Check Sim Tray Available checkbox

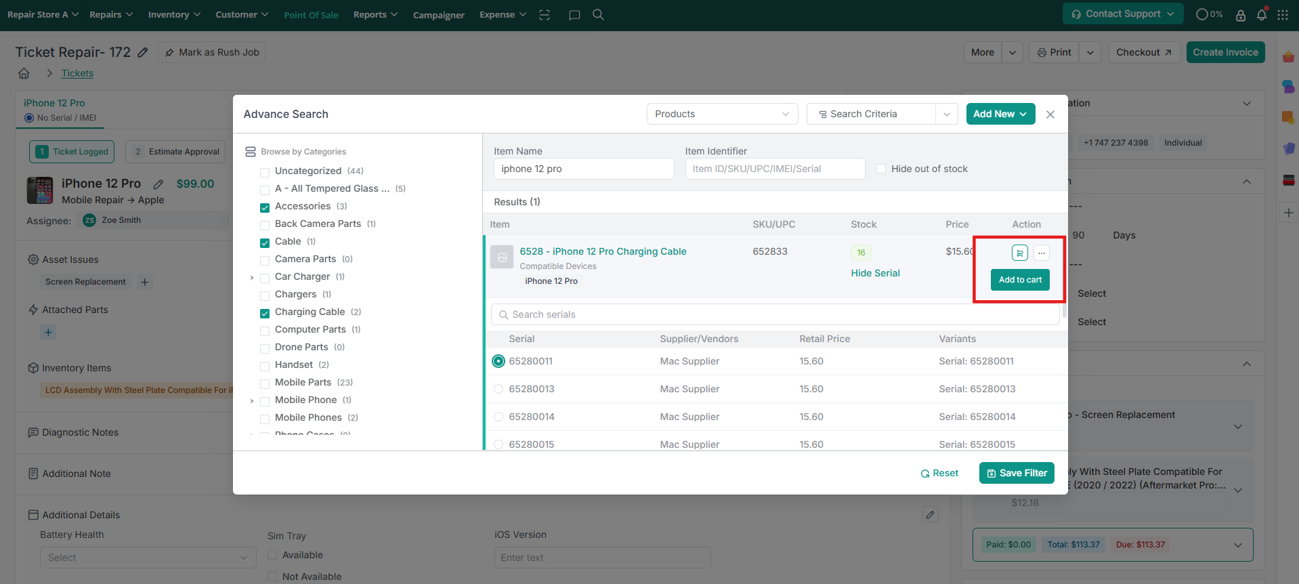pyautogui.click(x=272, y=555)
